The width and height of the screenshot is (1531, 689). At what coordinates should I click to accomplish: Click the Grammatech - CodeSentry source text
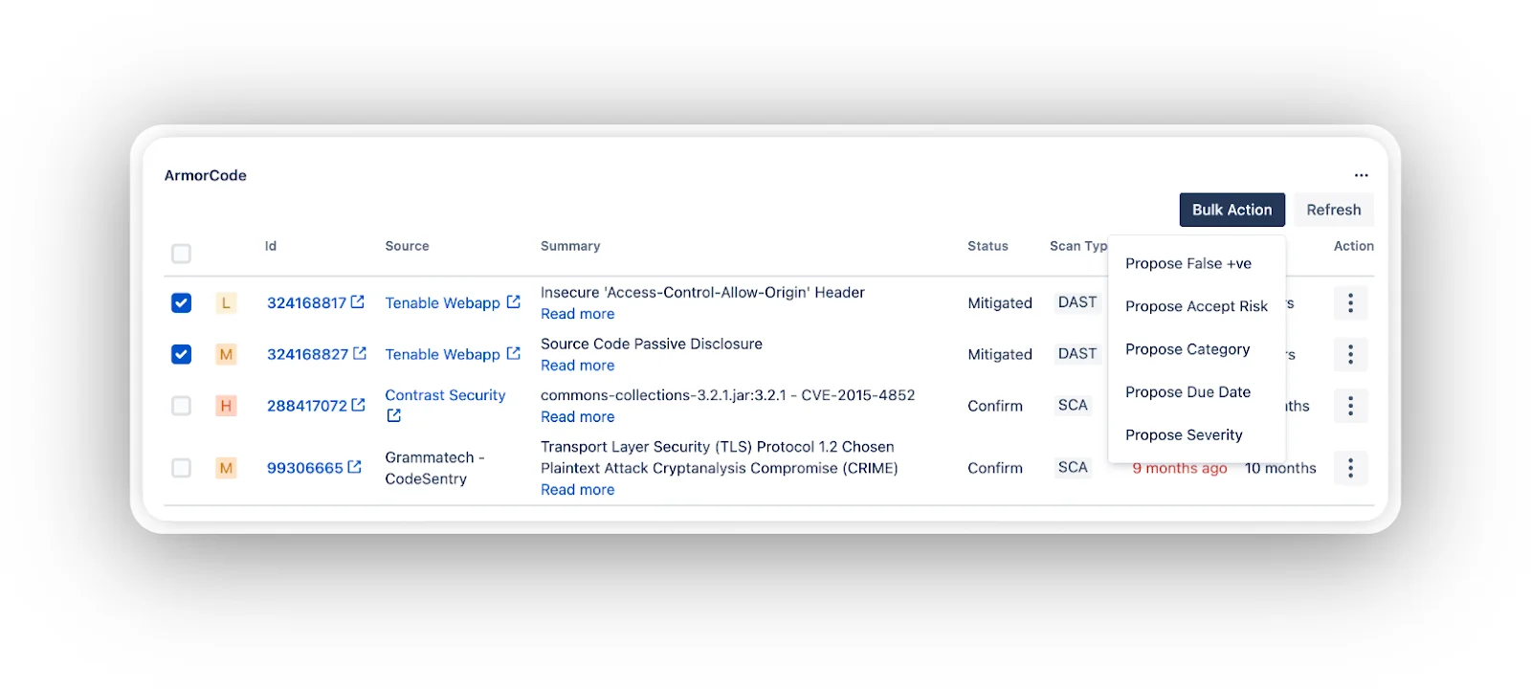(x=434, y=468)
